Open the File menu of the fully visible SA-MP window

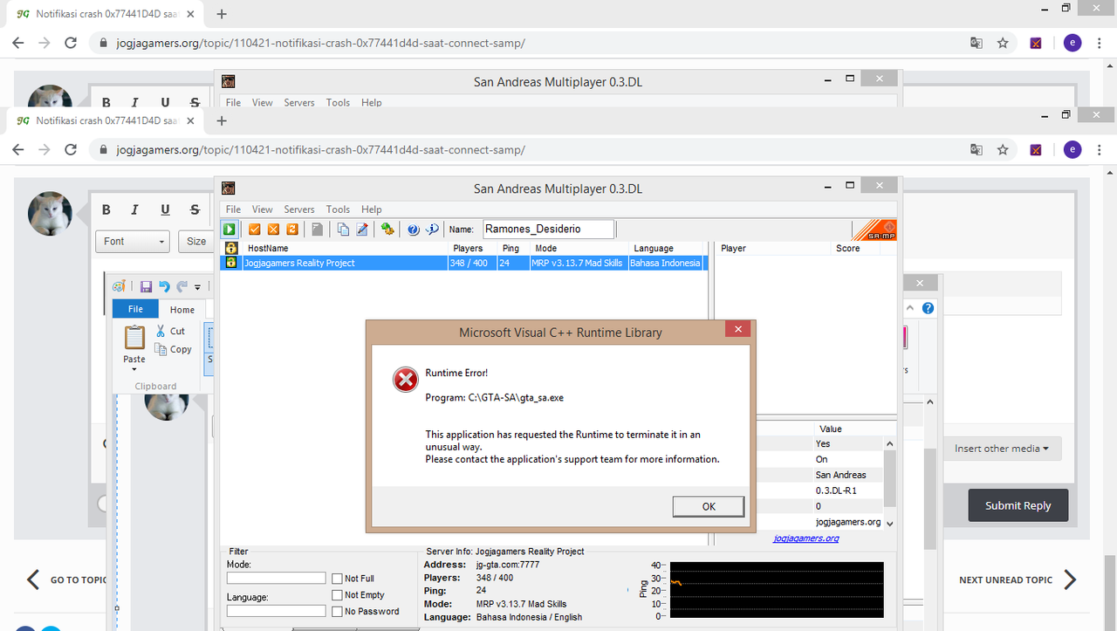point(233,209)
